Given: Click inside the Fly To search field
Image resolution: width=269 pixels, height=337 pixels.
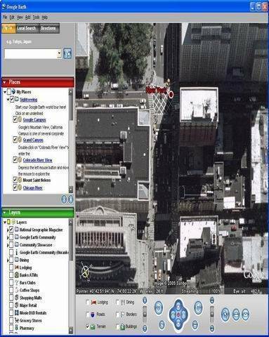Looking at the screenshot, I should 31,54.
